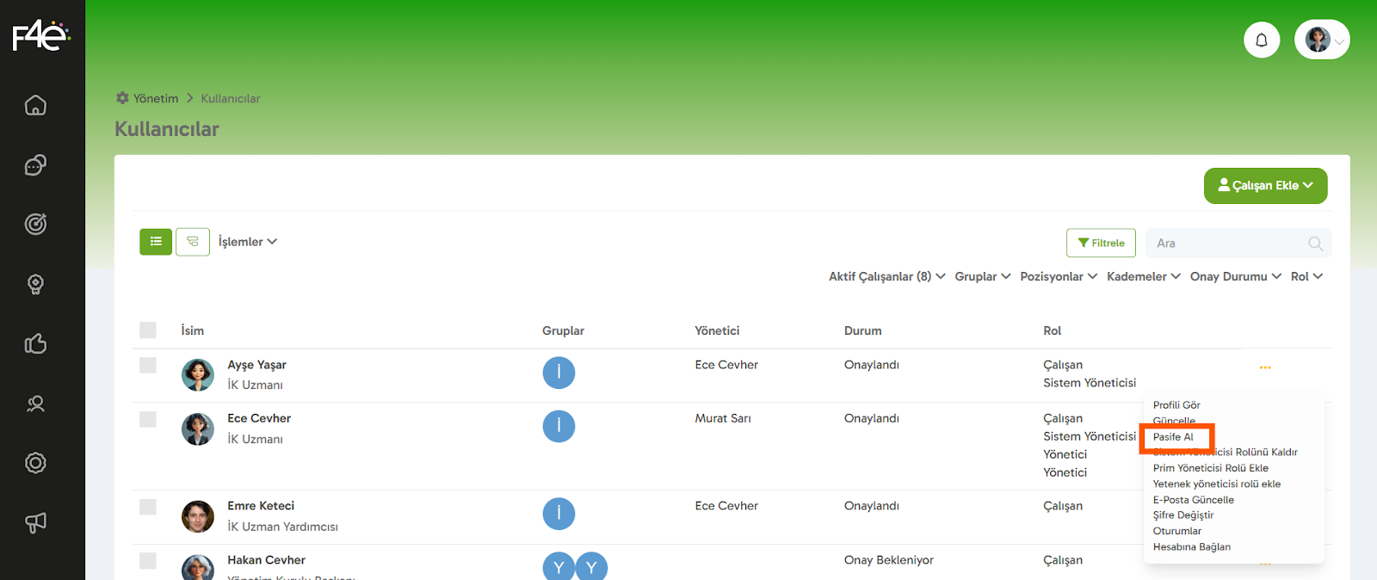Screen dimensions: 1377x580
Task: Expand the İşlemler dropdown
Action: point(247,242)
